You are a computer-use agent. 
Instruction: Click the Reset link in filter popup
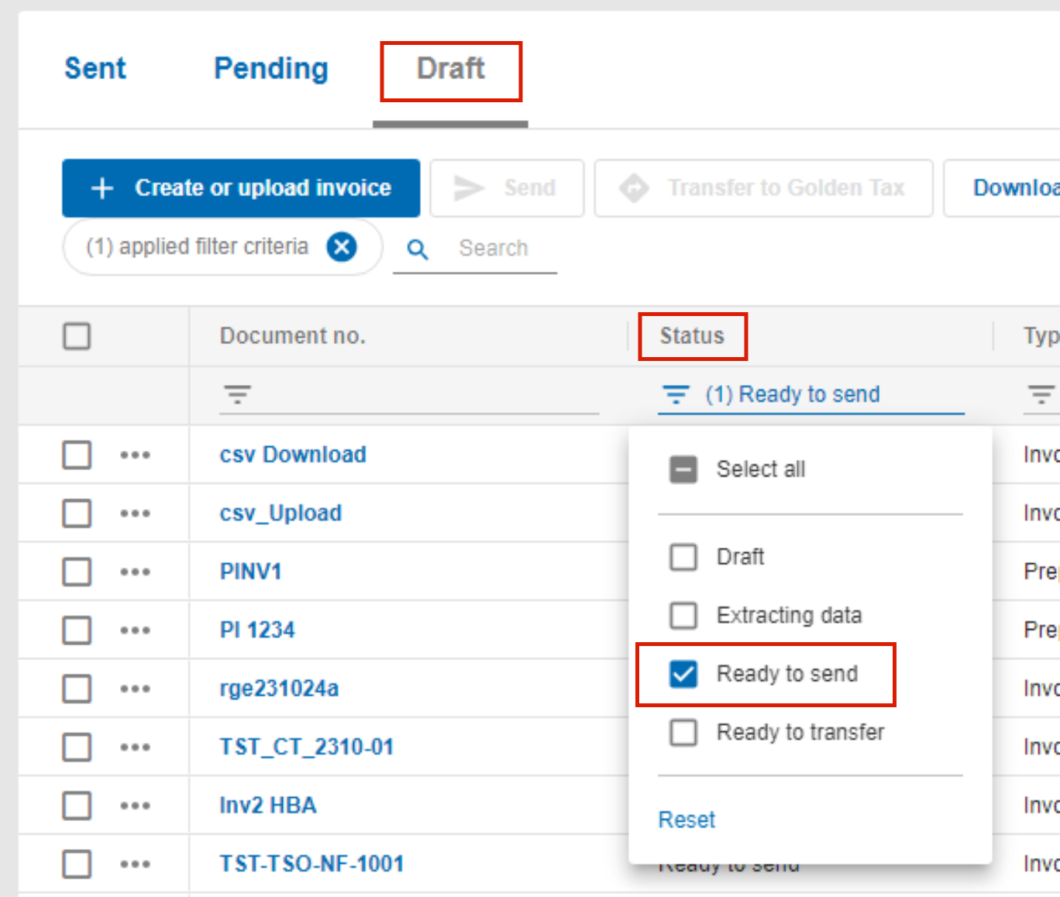pyautogui.click(x=687, y=820)
